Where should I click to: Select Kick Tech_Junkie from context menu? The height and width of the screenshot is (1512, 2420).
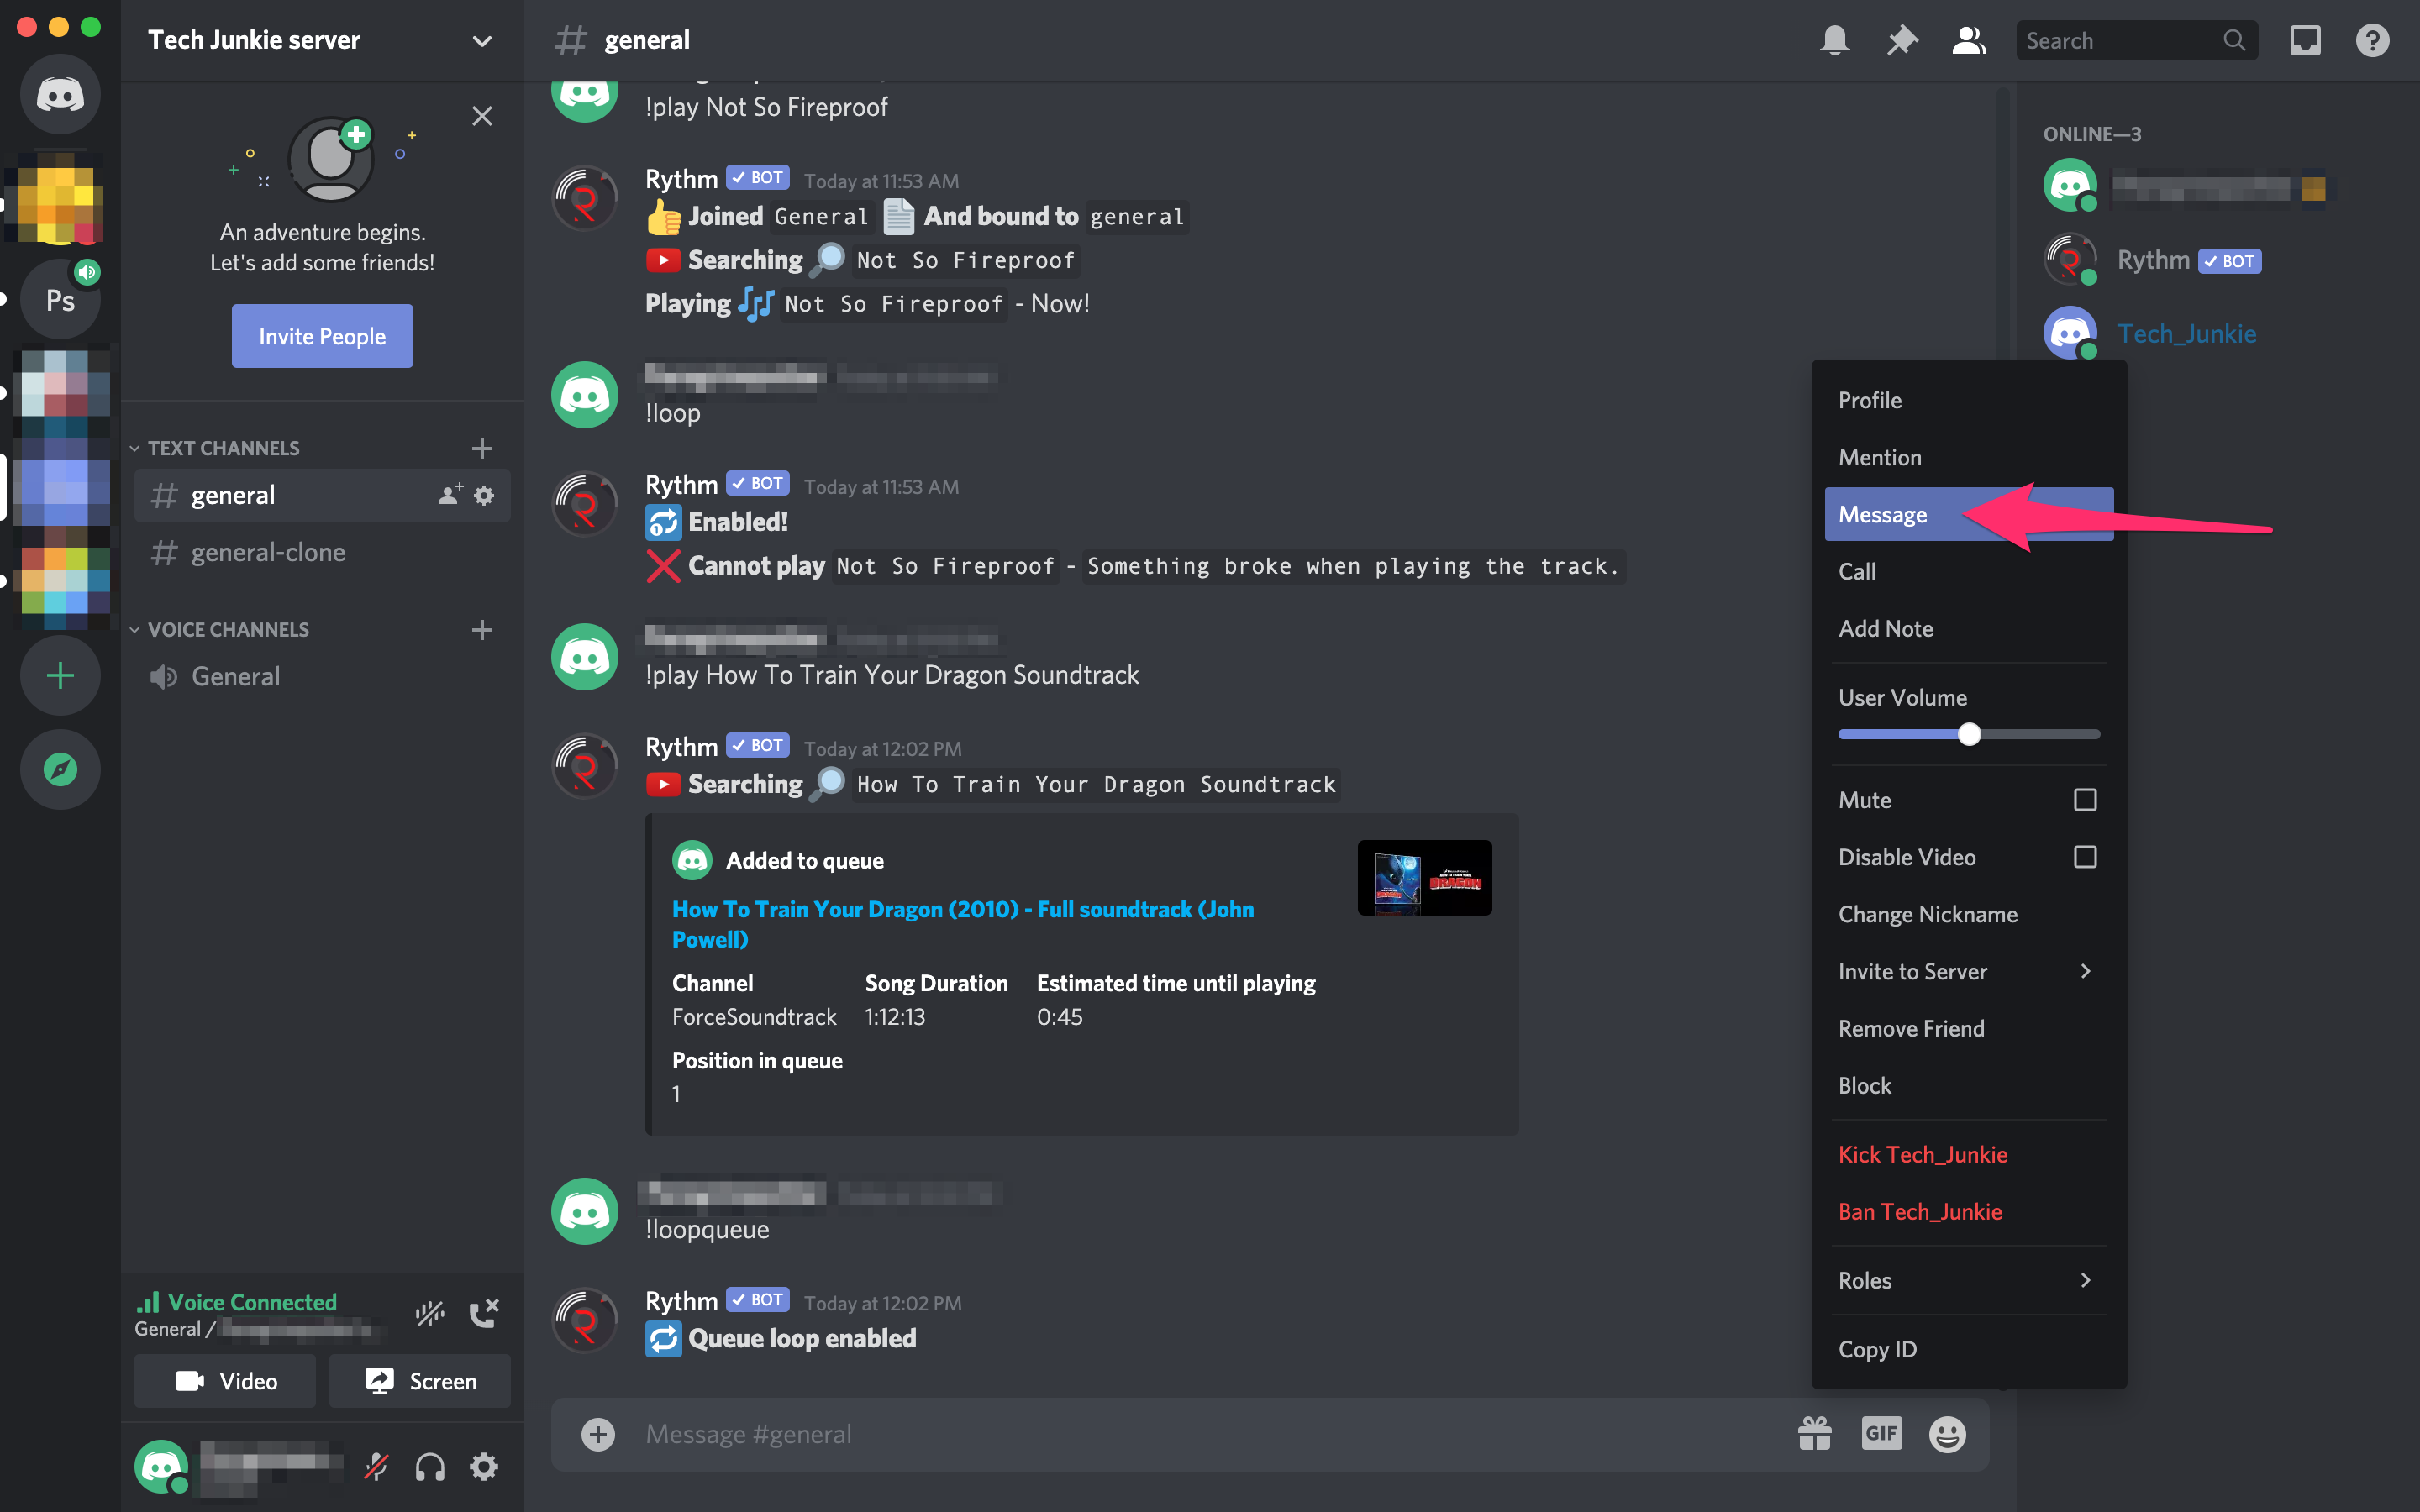pyautogui.click(x=1922, y=1153)
